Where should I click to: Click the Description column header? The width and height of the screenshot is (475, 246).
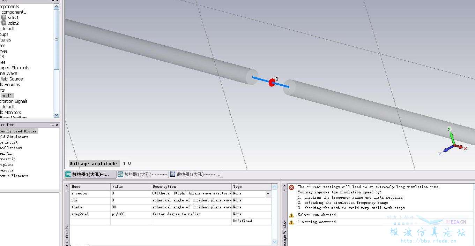[x=191, y=187]
